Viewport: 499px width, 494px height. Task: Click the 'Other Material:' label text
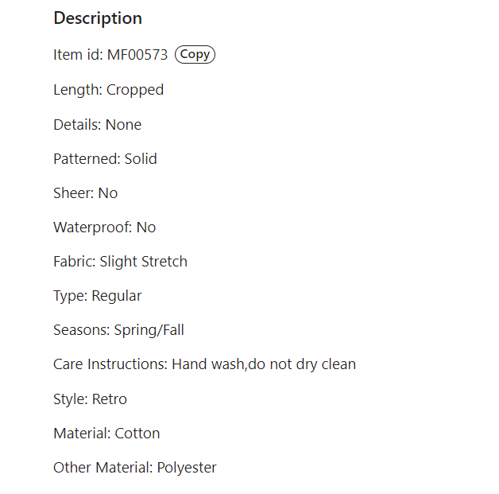pyautogui.click(x=103, y=468)
